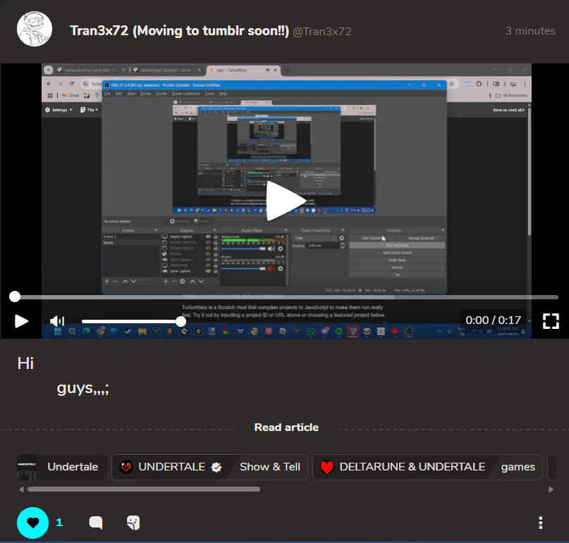Open the UNDERTALE verified community
Viewport: 569px width, 543px height.
tap(171, 467)
